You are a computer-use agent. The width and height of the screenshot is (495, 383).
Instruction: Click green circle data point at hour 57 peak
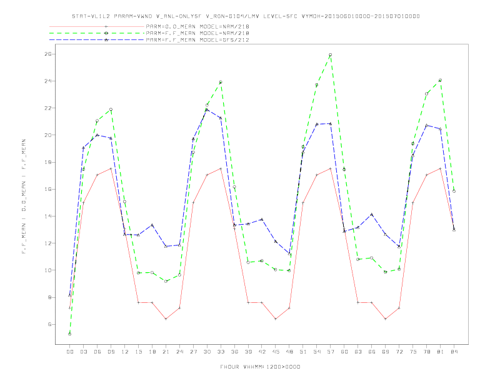(x=331, y=55)
